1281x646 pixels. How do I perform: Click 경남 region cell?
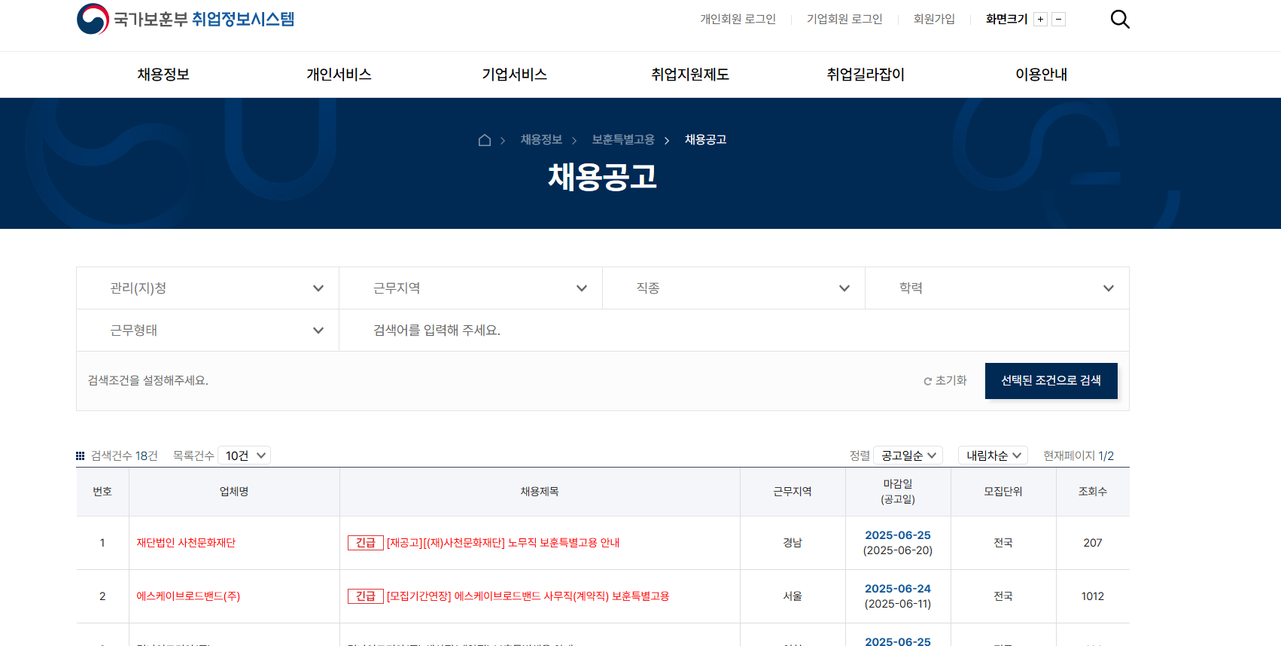pos(793,543)
